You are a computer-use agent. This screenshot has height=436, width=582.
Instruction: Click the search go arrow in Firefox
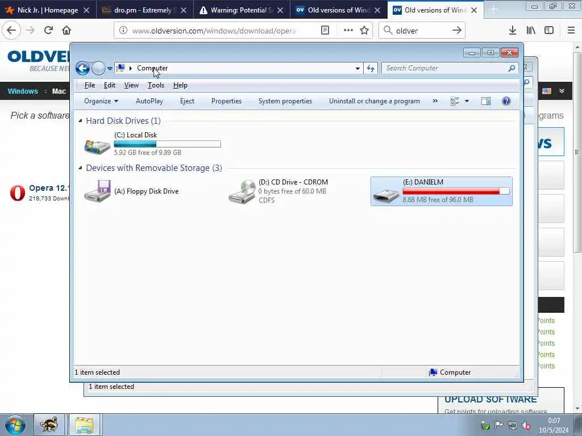pyautogui.click(x=456, y=31)
